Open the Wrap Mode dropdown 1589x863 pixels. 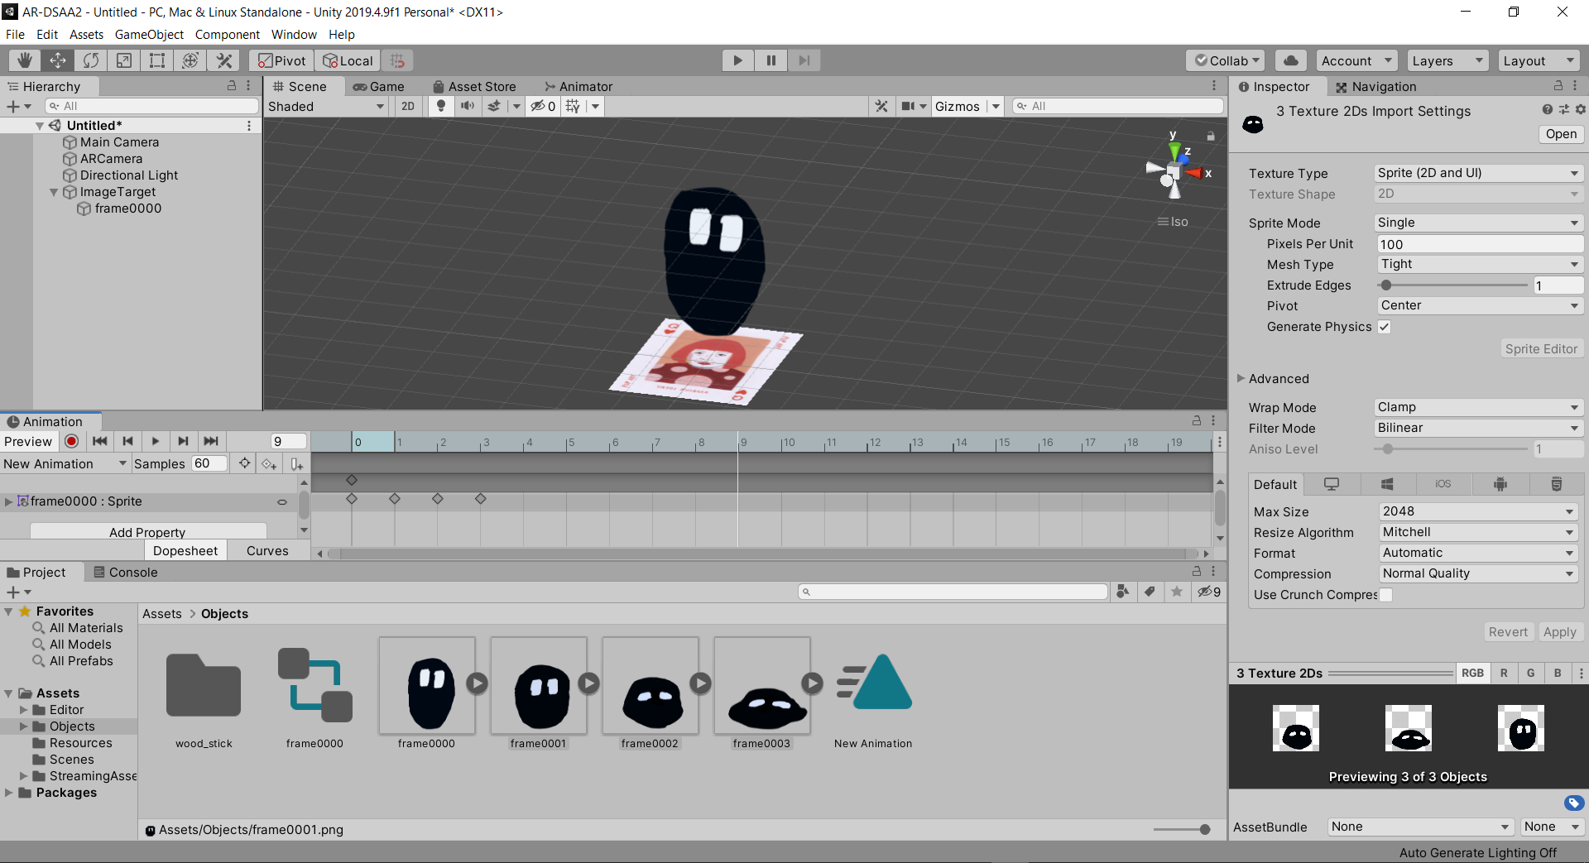click(x=1477, y=407)
